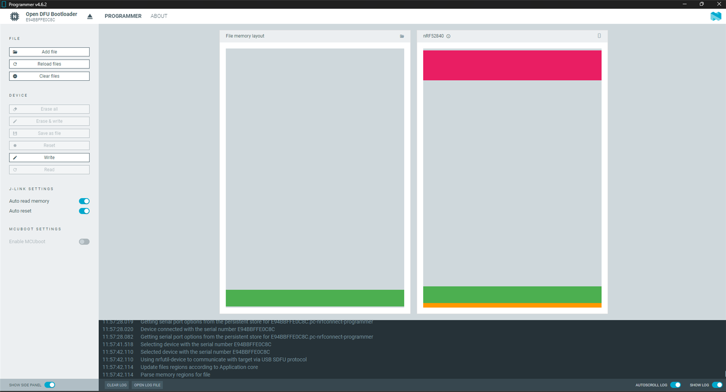Toggle the Show Log switch

click(717, 385)
